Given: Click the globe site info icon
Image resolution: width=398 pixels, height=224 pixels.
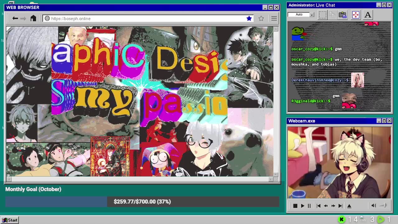Looking at the screenshot, I should 47,19.
